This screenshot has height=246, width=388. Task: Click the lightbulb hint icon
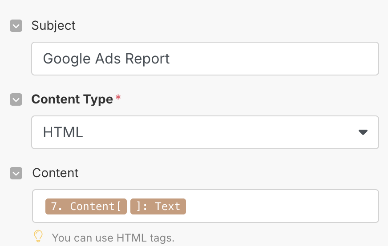[38, 236]
